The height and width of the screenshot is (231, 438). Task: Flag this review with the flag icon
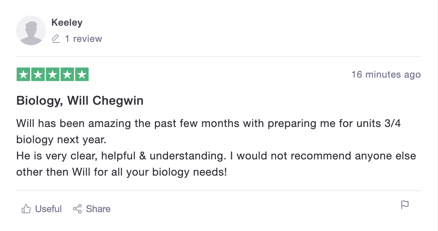[405, 205]
